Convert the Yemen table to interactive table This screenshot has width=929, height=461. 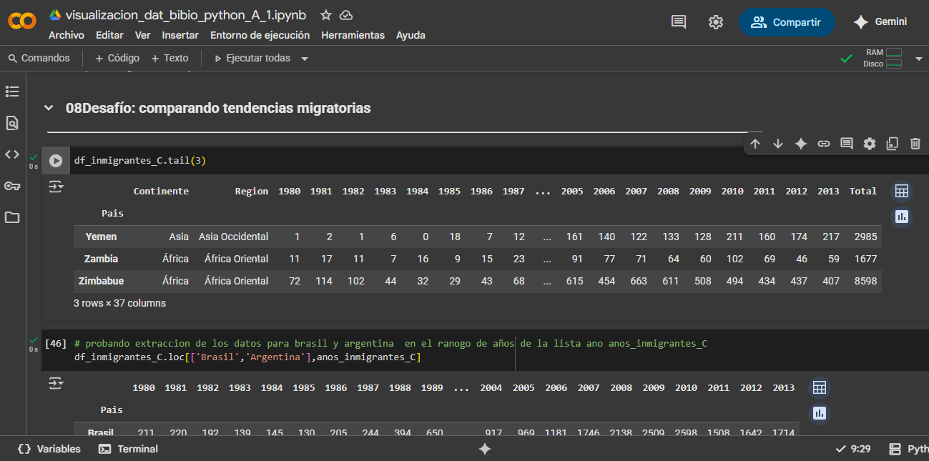[902, 191]
